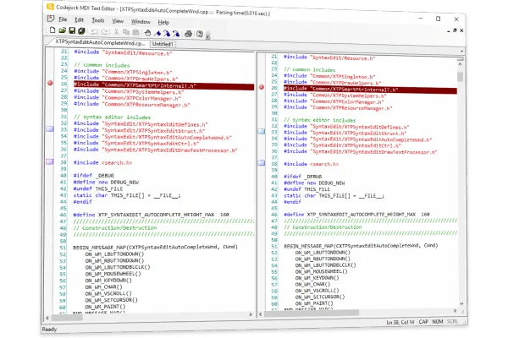Paste clipboard with the Paste icon
Screen dimensions: 508x338
[136, 32]
